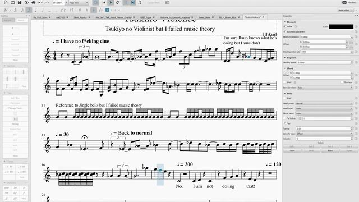The image size is (359, 202).
Task: Click the Stem button in Inspector
Action: click(292, 151)
